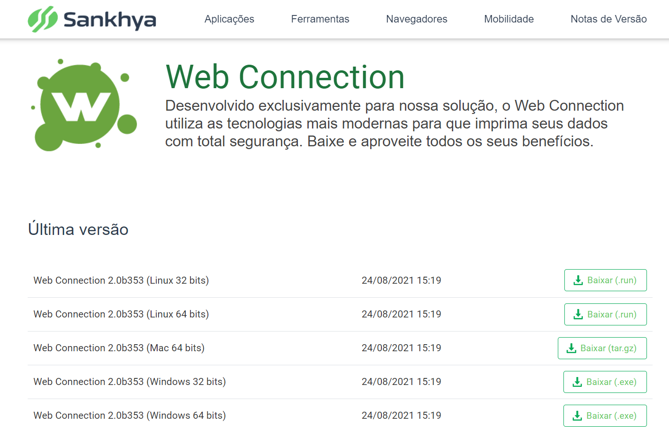Open the Aplicações menu
This screenshot has width=669, height=430.
tap(229, 19)
